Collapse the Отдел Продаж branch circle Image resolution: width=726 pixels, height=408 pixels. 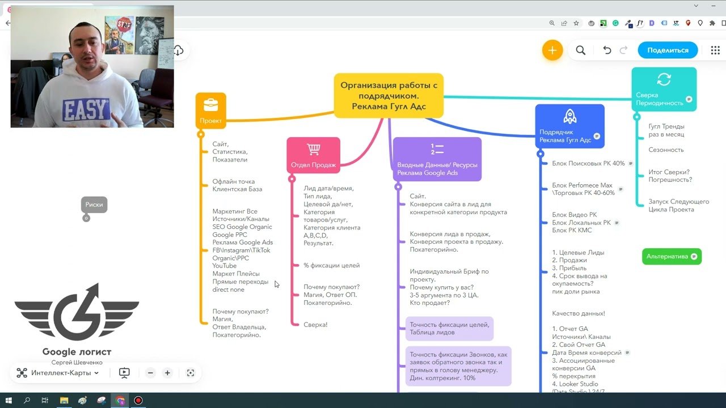point(292,178)
